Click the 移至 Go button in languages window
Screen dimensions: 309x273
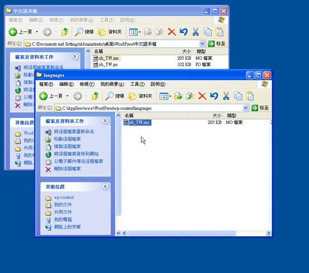pos(260,108)
